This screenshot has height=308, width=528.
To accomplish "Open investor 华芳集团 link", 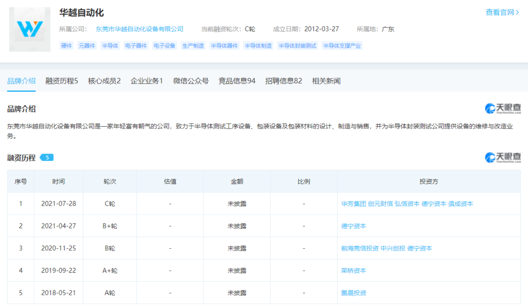I will [x=353, y=204].
